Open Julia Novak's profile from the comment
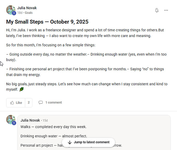The height and width of the screenshot is (150, 177). click(30, 120)
